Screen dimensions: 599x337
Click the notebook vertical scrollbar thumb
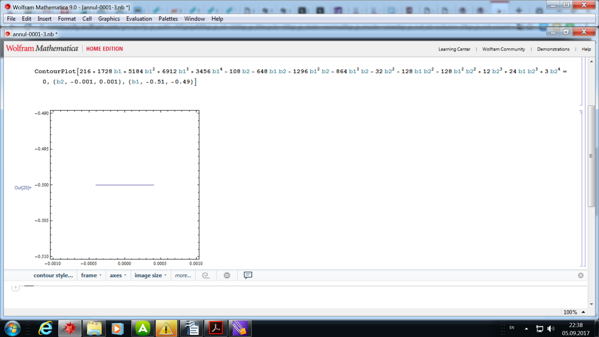pos(591,156)
